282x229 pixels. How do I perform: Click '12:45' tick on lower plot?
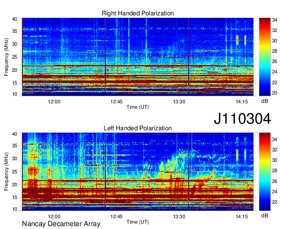117,217
